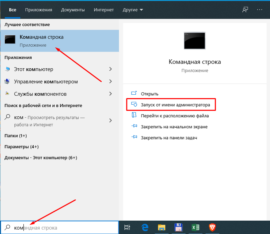Click Открыть in the actions list

(149, 94)
